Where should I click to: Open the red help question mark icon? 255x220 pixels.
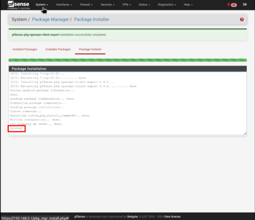pos(242,19)
